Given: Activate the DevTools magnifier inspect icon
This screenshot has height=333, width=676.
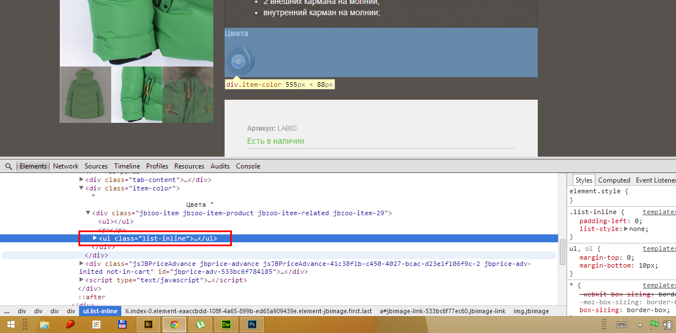Looking at the screenshot, I should point(8,166).
